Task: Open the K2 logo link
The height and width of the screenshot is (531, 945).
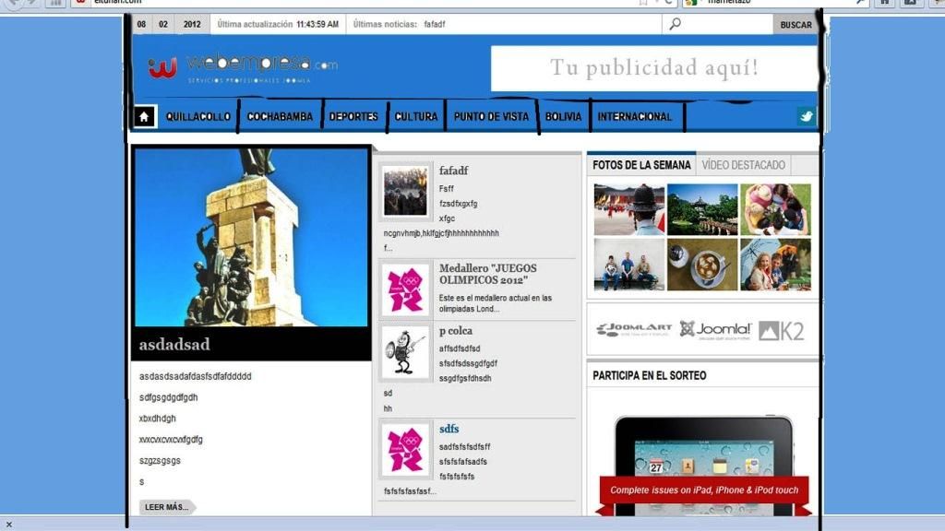Action: [781, 331]
